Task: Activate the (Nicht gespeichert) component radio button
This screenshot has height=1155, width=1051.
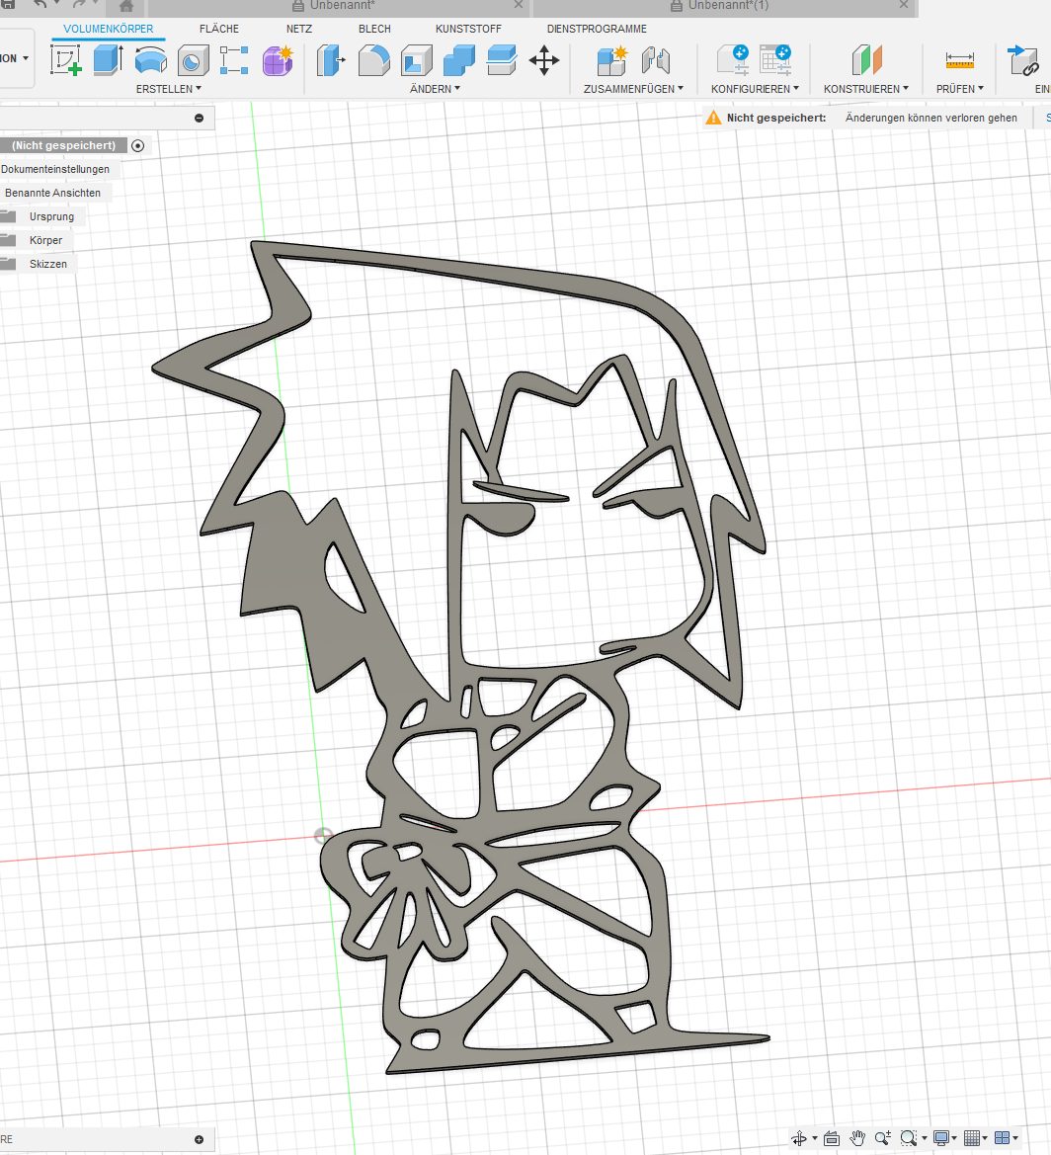Action: tap(137, 146)
